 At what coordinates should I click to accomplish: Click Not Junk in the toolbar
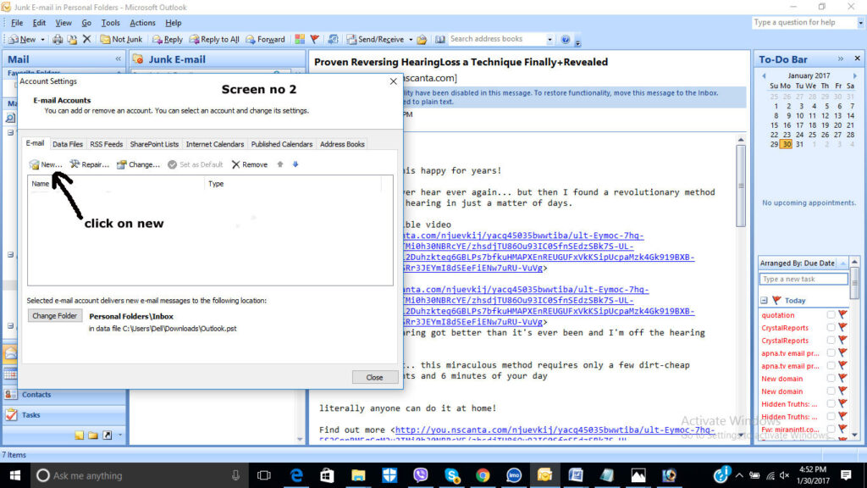pos(121,39)
